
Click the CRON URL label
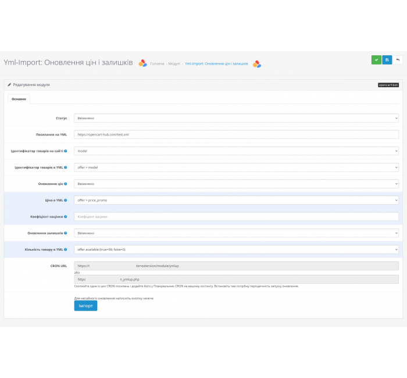[x=58, y=266]
